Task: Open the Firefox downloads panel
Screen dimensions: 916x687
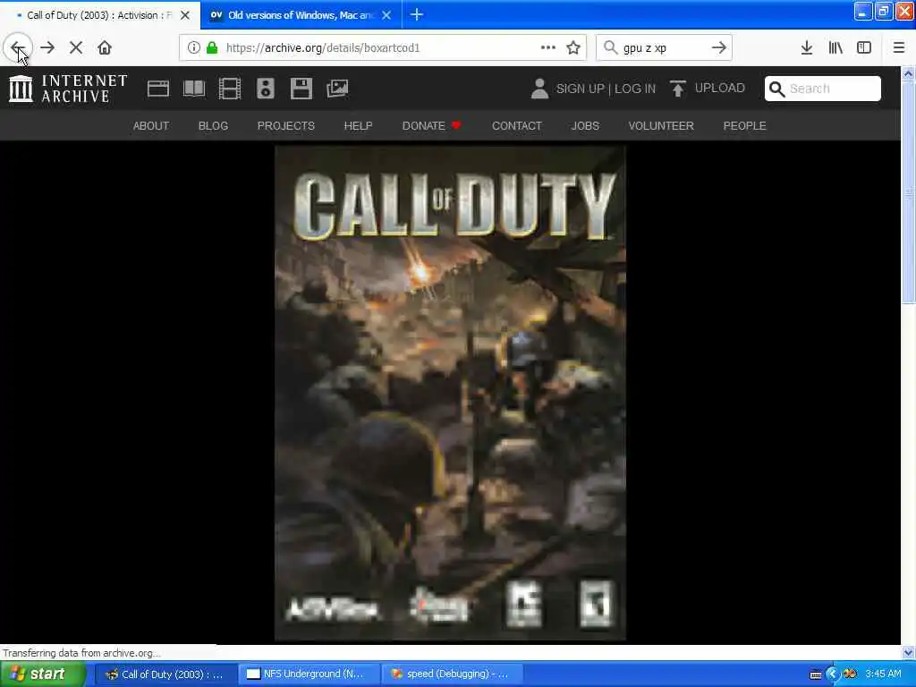Action: pos(807,48)
